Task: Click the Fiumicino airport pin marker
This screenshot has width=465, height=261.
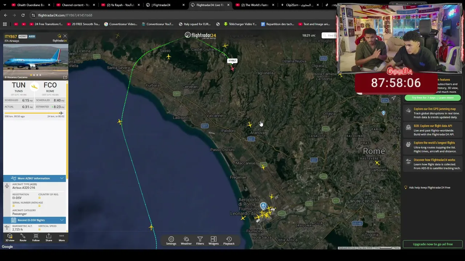Action: click(263, 206)
